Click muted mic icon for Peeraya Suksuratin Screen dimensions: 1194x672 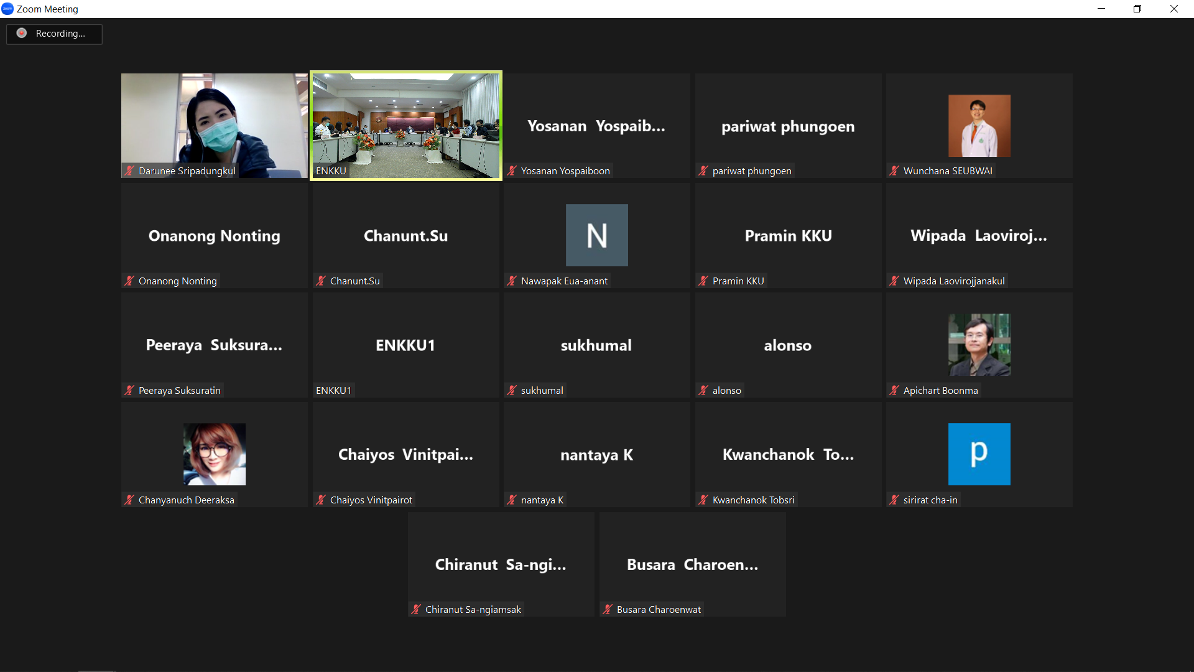tap(129, 390)
